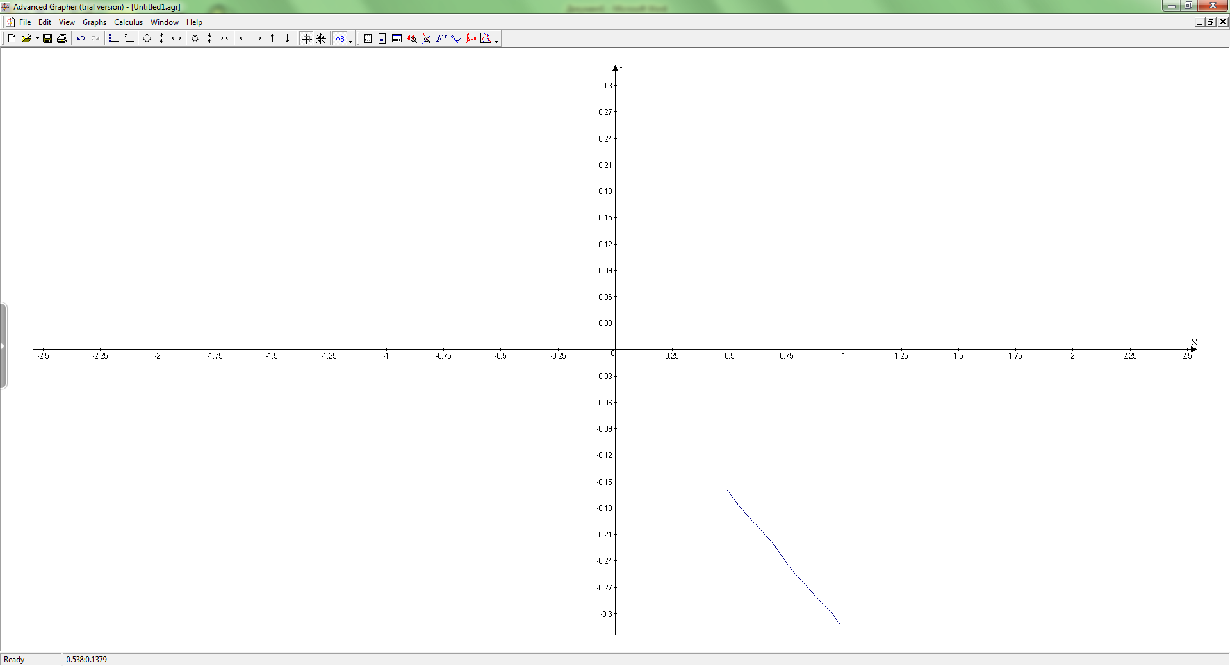Click the -0.15 label on Y axis

pyautogui.click(x=605, y=482)
